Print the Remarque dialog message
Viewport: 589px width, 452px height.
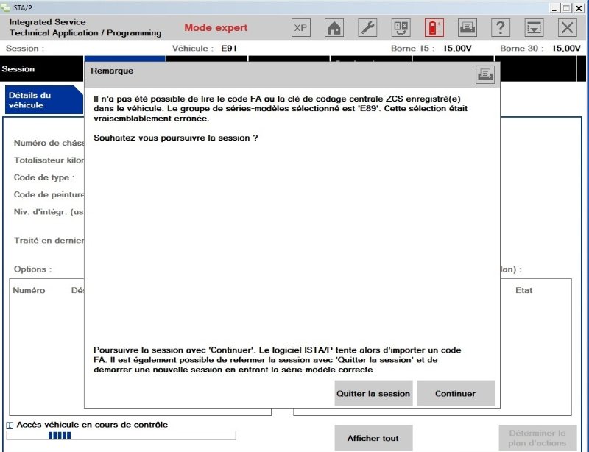[x=485, y=74]
